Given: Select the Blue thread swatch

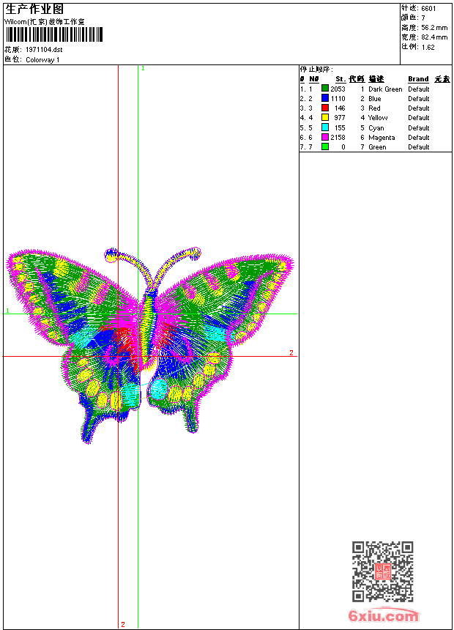Looking at the screenshot, I should click(325, 98).
